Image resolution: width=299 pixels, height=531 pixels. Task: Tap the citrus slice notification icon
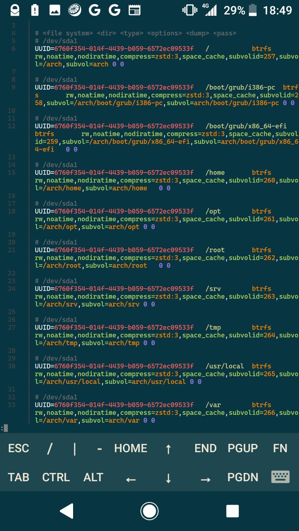[75, 10]
